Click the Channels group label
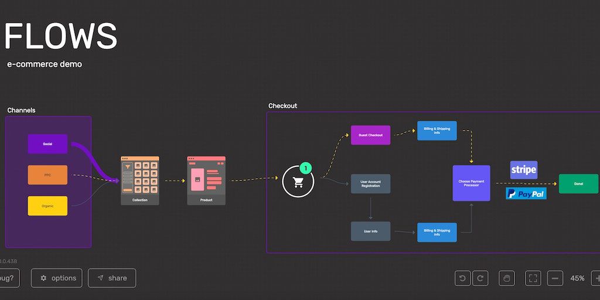The height and width of the screenshot is (300, 600). 22,110
